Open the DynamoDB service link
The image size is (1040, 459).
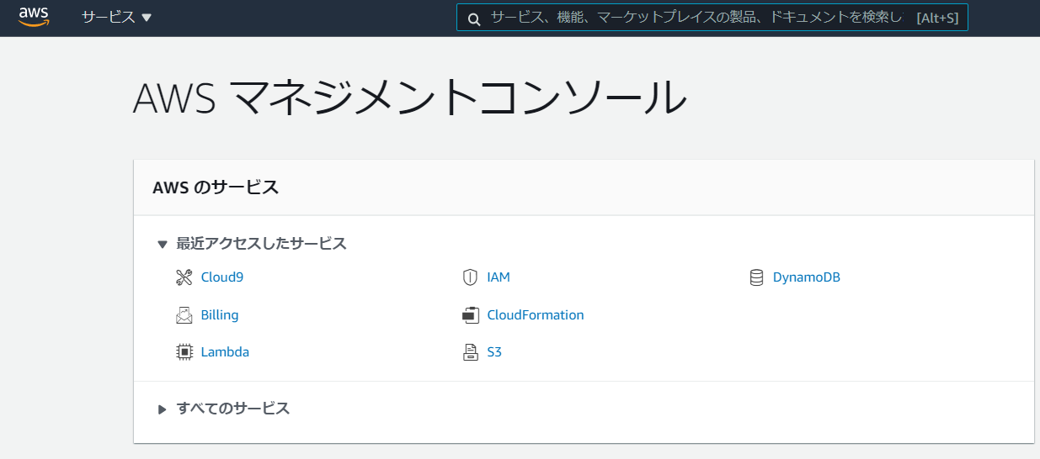[x=807, y=277]
